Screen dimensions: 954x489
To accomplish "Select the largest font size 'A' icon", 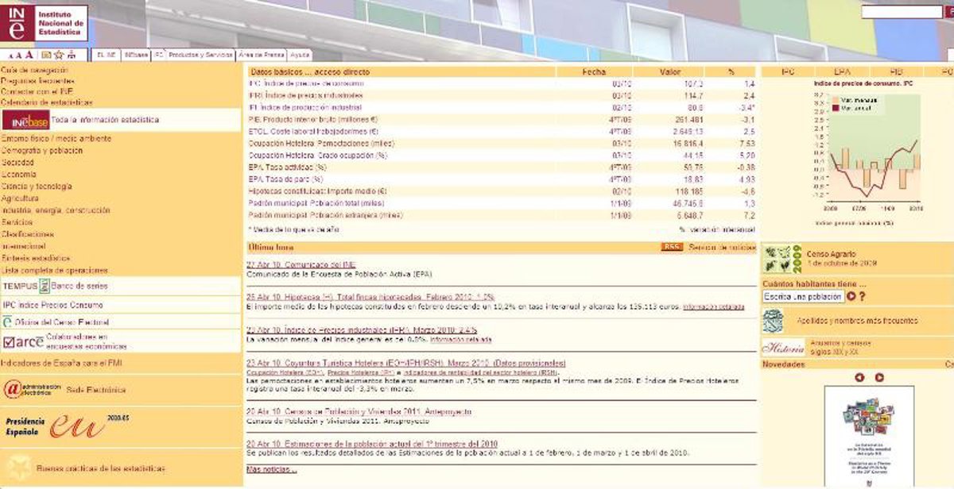I will (x=29, y=55).
